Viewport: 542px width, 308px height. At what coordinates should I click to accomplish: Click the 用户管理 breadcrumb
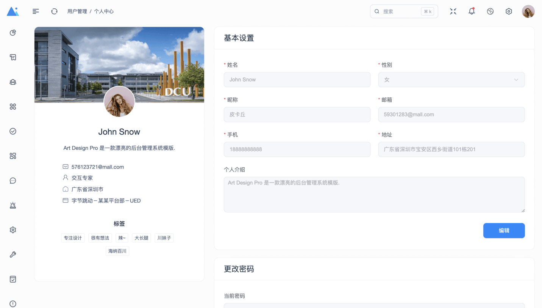(77, 11)
